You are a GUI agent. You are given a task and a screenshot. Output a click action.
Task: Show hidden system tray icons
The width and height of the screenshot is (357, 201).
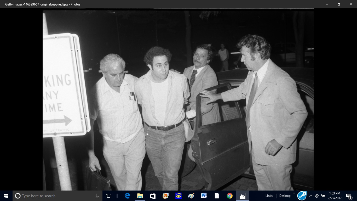coord(311,196)
